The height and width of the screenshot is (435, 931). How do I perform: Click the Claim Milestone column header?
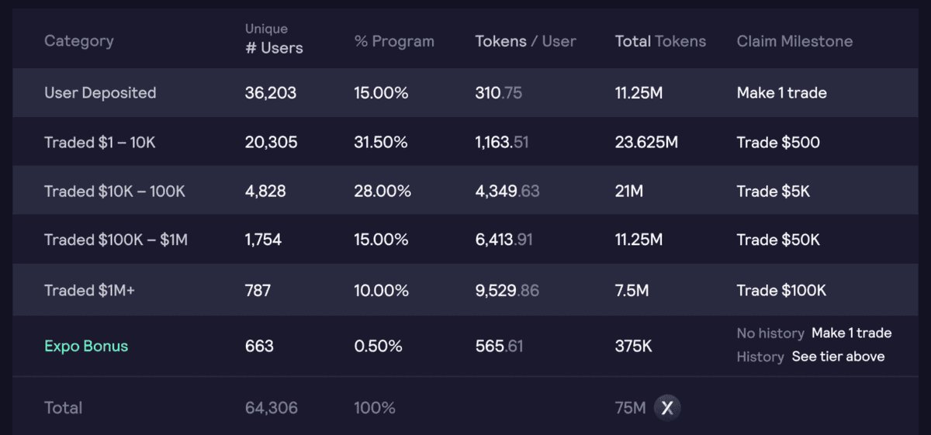click(x=794, y=41)
